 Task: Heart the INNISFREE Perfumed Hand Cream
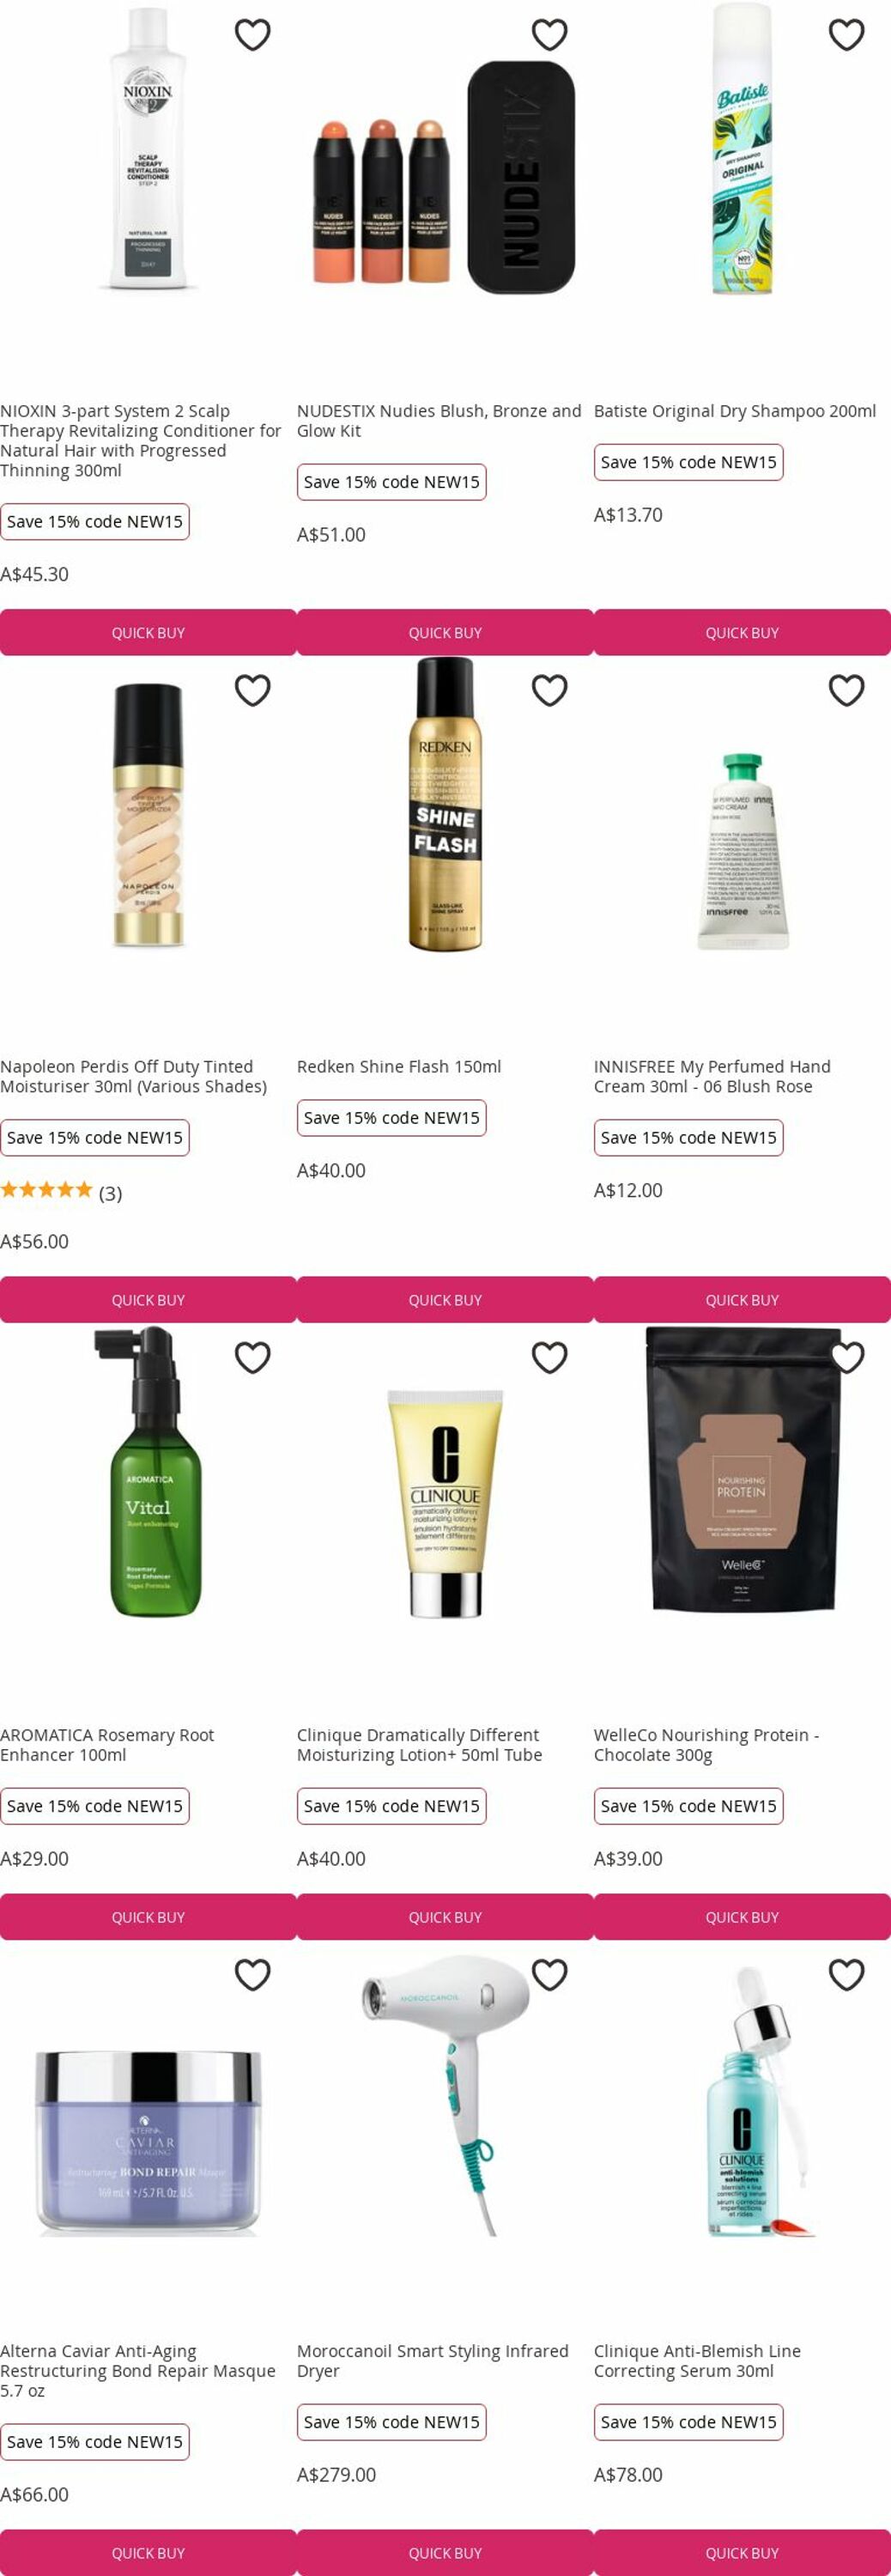847,690
